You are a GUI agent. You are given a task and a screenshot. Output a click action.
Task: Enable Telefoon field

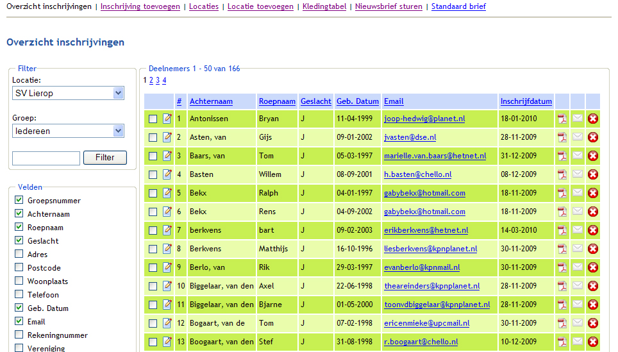19,294
